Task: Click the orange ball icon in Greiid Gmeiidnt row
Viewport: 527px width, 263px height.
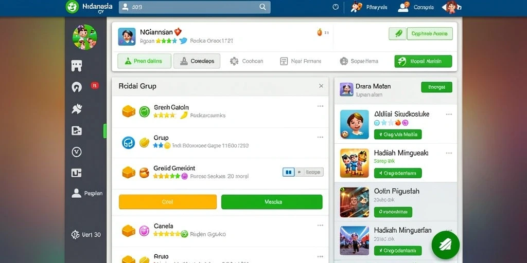Action: tap(144, 173)
